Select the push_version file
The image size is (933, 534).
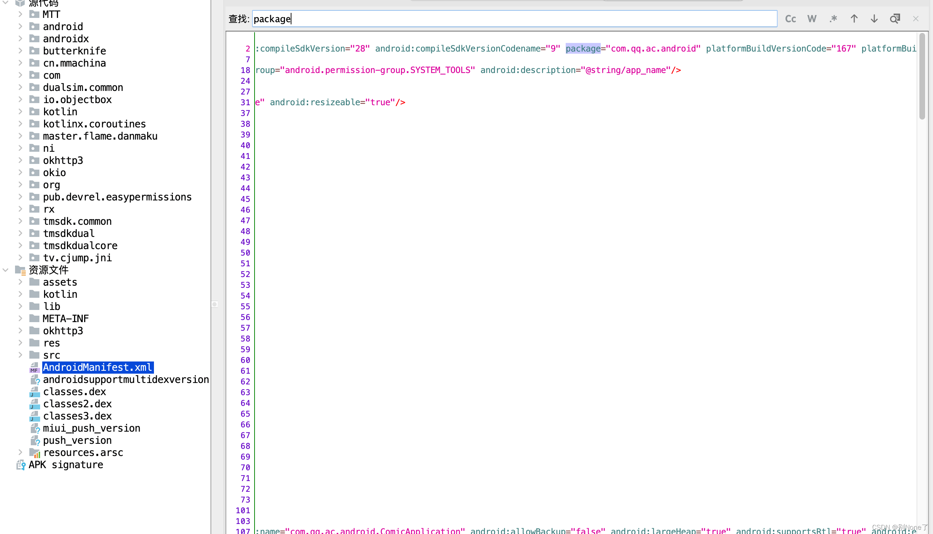click(x=77, y=440)
